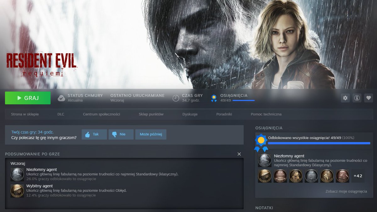This screenshot has height=212, width=377.
Task: Click Twój czas gry: 34 godz. text
Action: click(x=32, y=132)
